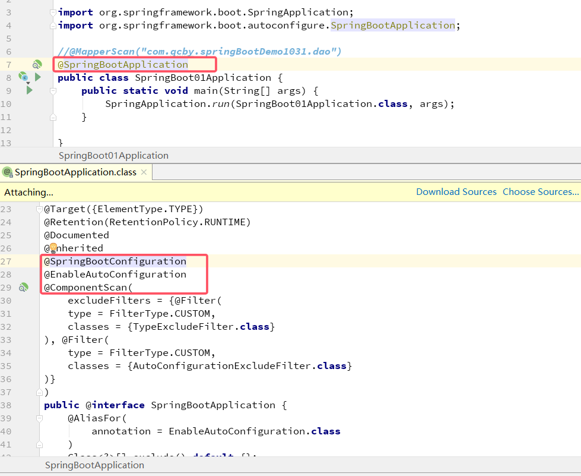
Task: Click SpringBoot01Application breadcrumb in upper editor
Action: click(113, 156)
